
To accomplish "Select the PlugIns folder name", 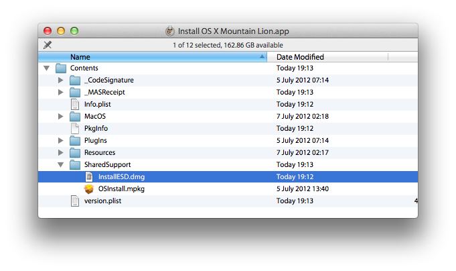I will [x=96, y=141].
